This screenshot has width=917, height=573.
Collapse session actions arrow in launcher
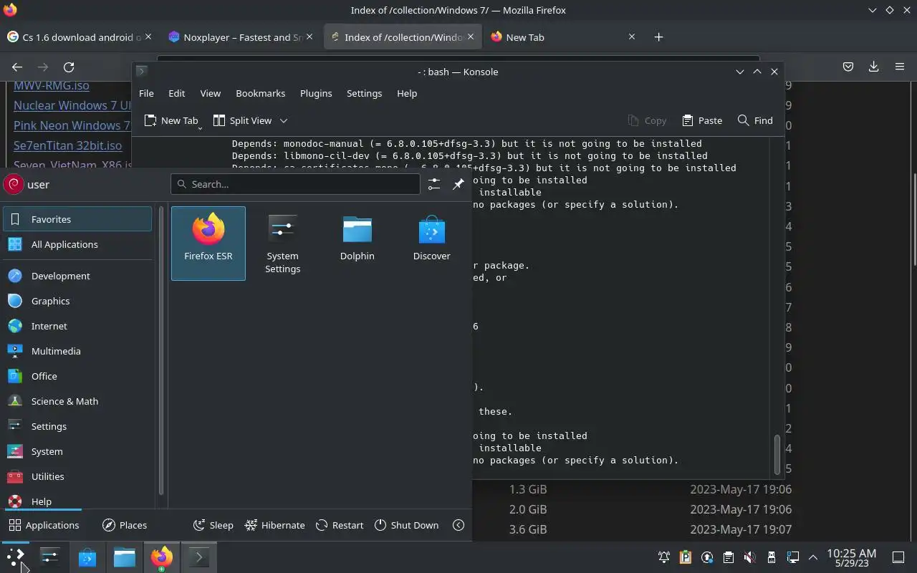(458, 525)
